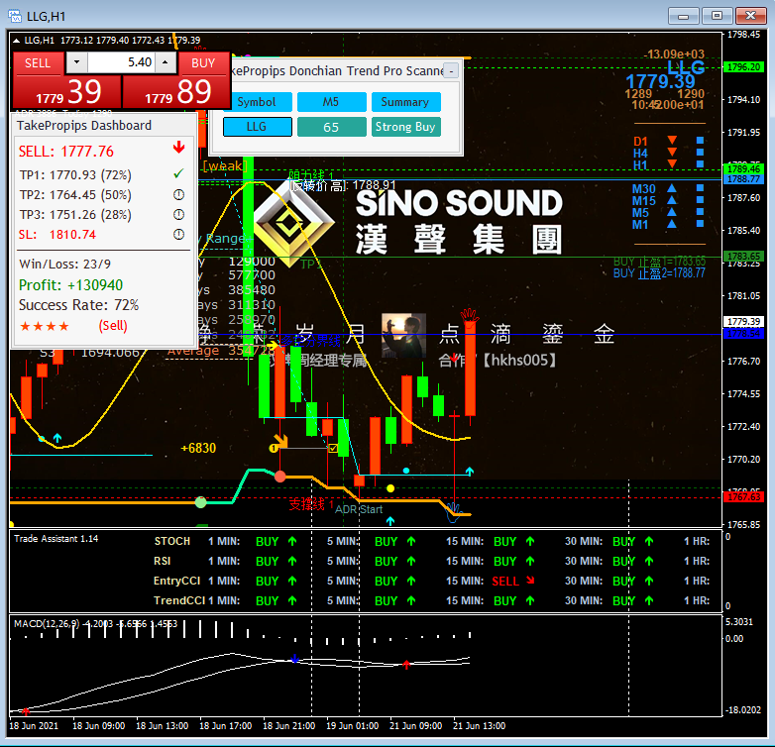Click the green checkmark next to TP1
The image size is (775, 747).
[x=179, y=173]
